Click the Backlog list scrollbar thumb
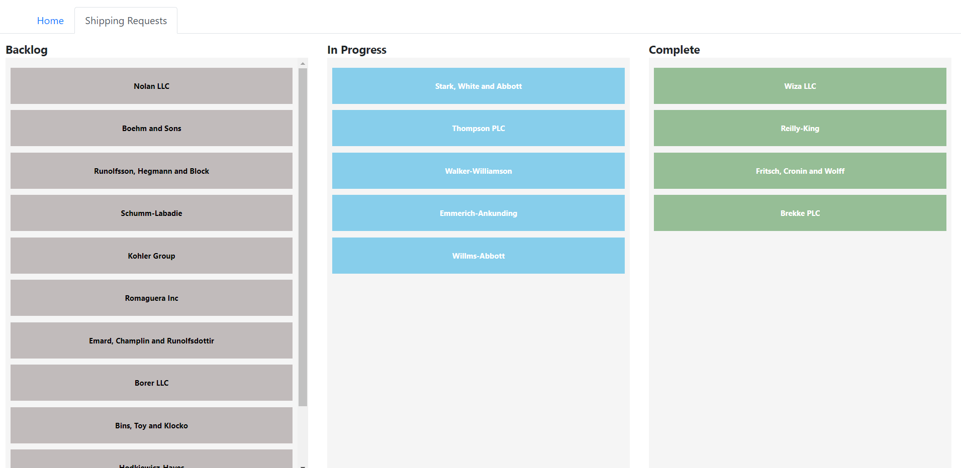This screenshot has height=468, width=961. coord(303,236)
